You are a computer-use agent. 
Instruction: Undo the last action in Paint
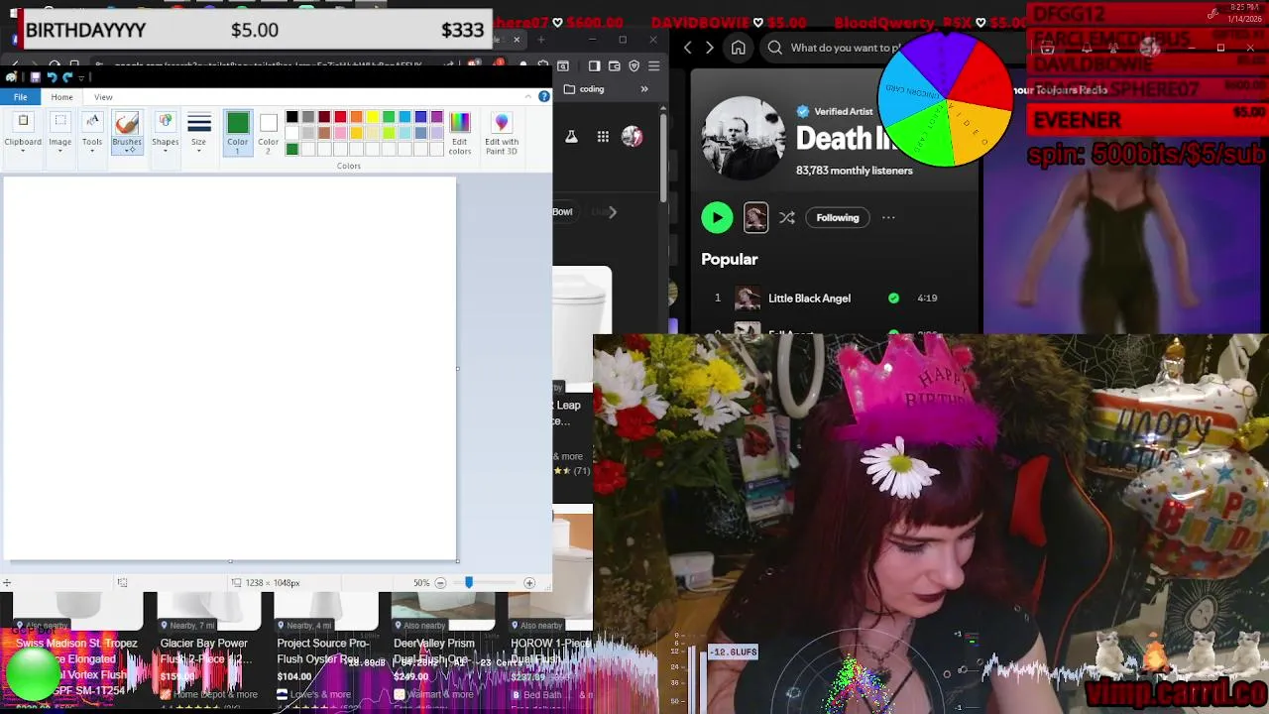(x=52, y=77)
